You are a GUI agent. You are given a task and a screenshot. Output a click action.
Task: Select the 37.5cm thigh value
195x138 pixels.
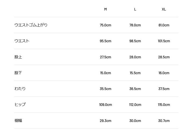(x=164, y=89)
